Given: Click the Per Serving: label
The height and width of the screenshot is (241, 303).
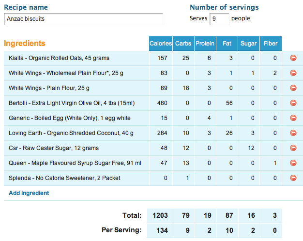Looking at the screenshot, I should tap(121, 230).
